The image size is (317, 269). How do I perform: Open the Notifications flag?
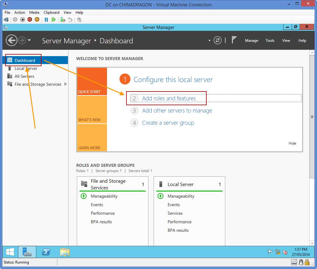(x=234, y=40)
